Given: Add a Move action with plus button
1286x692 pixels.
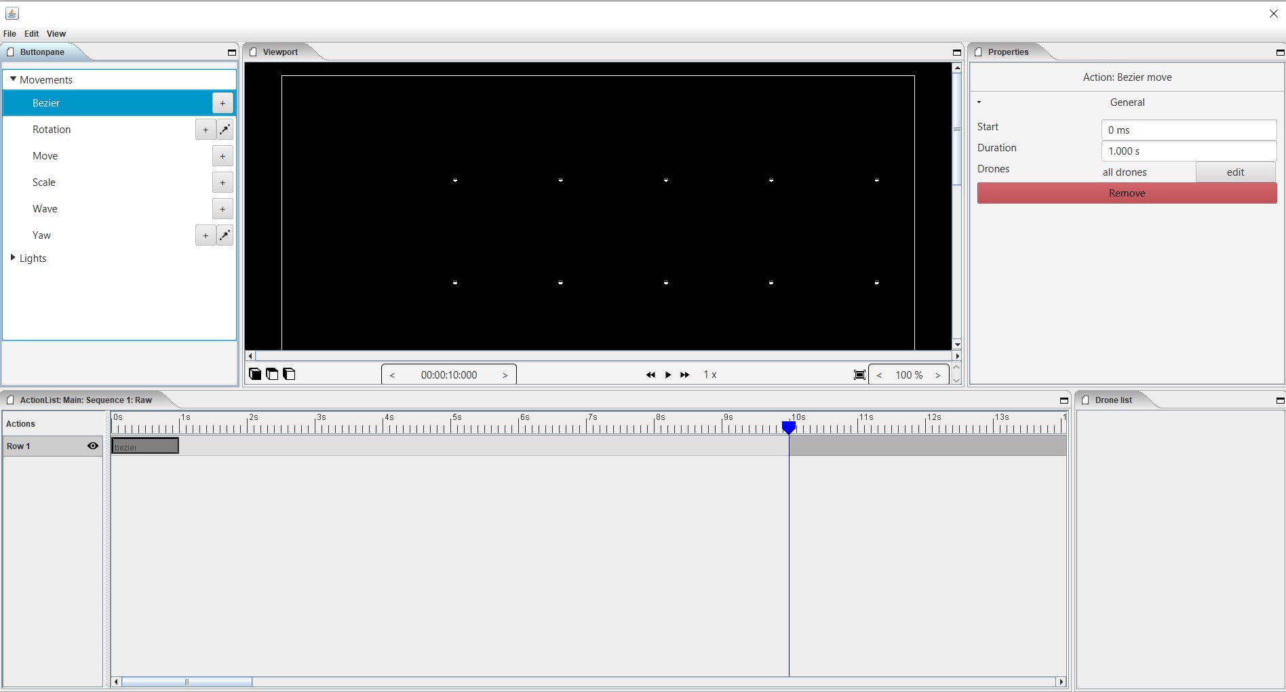Looking at the screenshot, I should (222, 156).
